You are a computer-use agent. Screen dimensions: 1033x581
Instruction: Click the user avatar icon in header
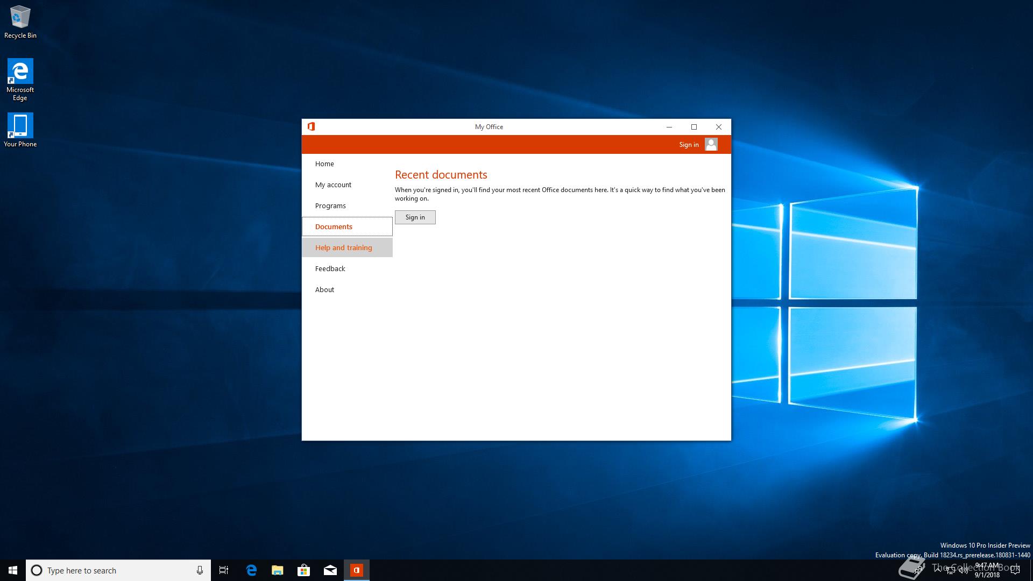pyautogui.click(x=711, y=144)
